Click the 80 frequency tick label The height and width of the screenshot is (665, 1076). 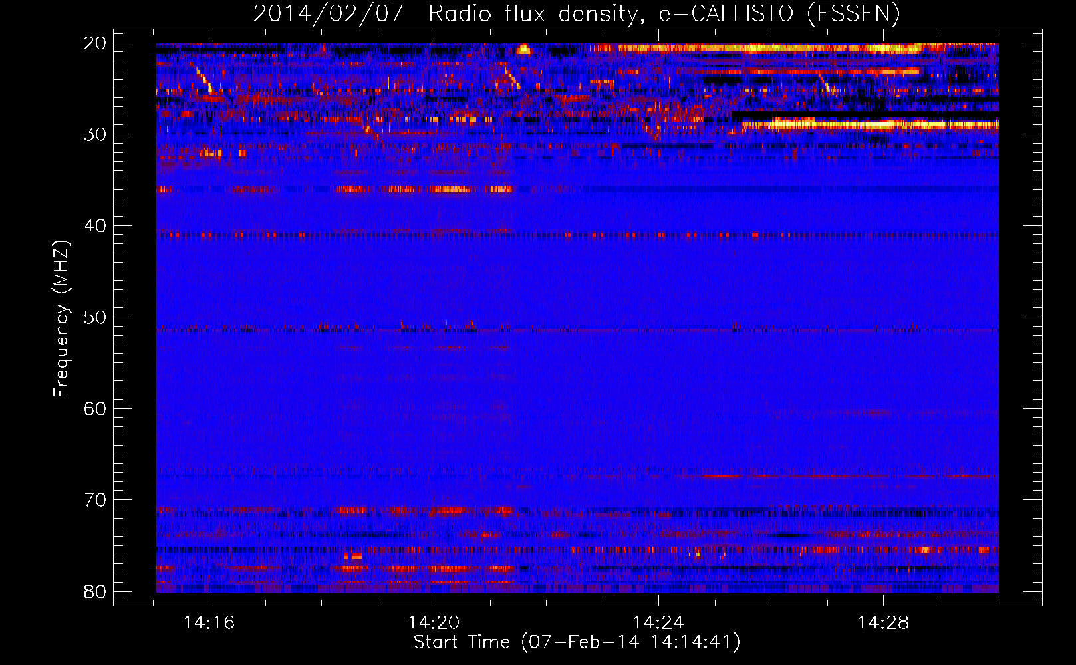[x=95, y=591]
